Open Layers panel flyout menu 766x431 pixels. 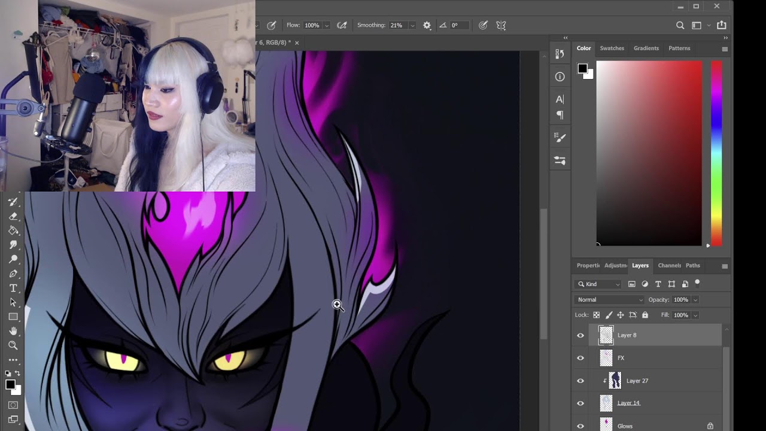point(725,266)
